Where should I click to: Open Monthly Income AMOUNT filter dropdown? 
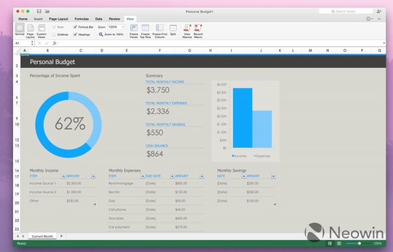pos(93,176)
